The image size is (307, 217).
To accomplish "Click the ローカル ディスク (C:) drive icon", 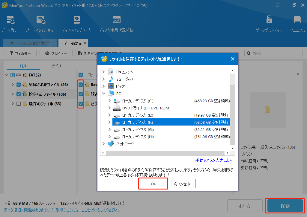I will click(117, 101).
